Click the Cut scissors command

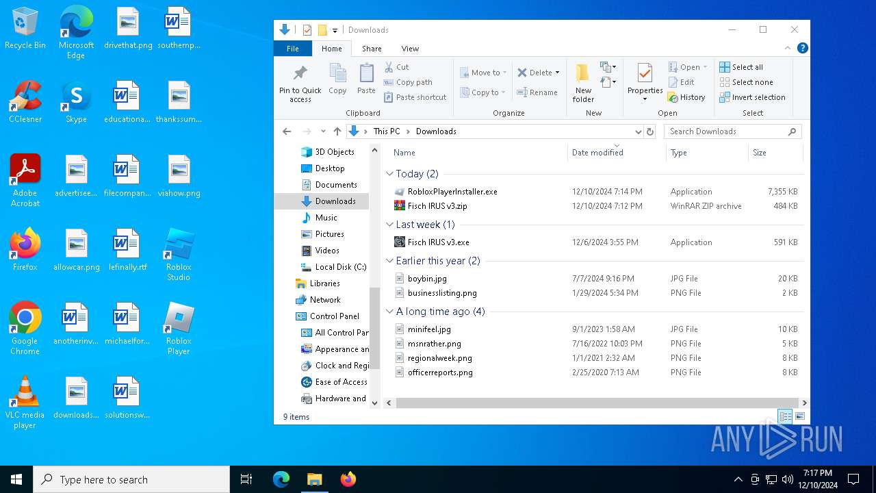[x=396, y=67]
